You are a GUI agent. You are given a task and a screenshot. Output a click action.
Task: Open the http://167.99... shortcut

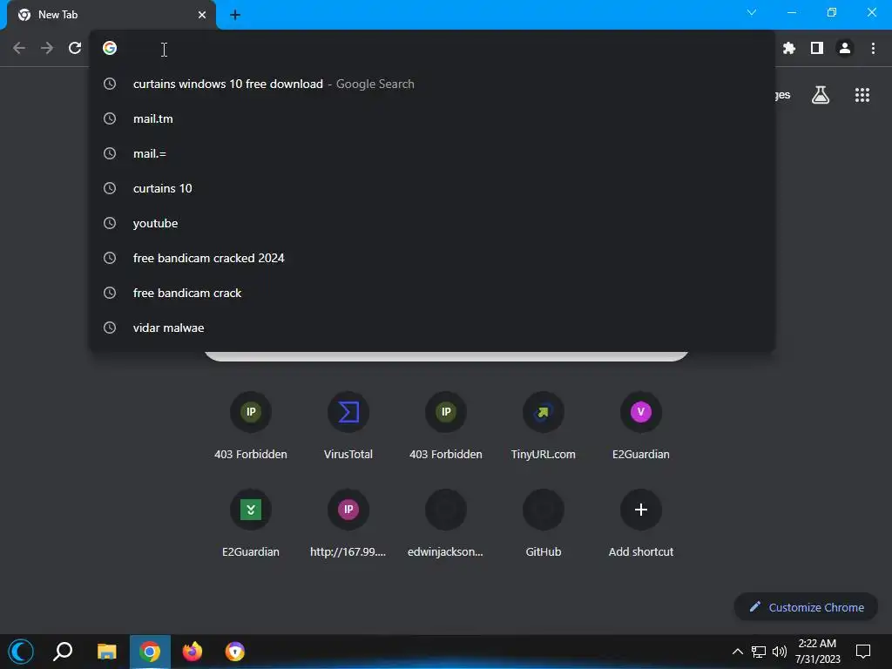pos(348,524)
